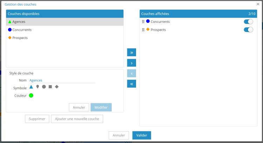Close the Gestion des couches dialog
This screenshot has height=143, width=263.
pyautogui.click(x=258, y=4)
